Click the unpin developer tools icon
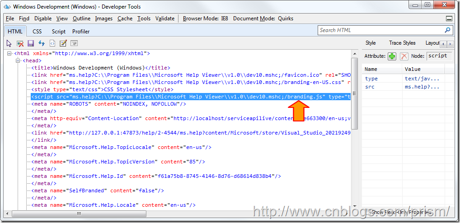The height and width of the screenshot is (223, 460). coord(449,19)
